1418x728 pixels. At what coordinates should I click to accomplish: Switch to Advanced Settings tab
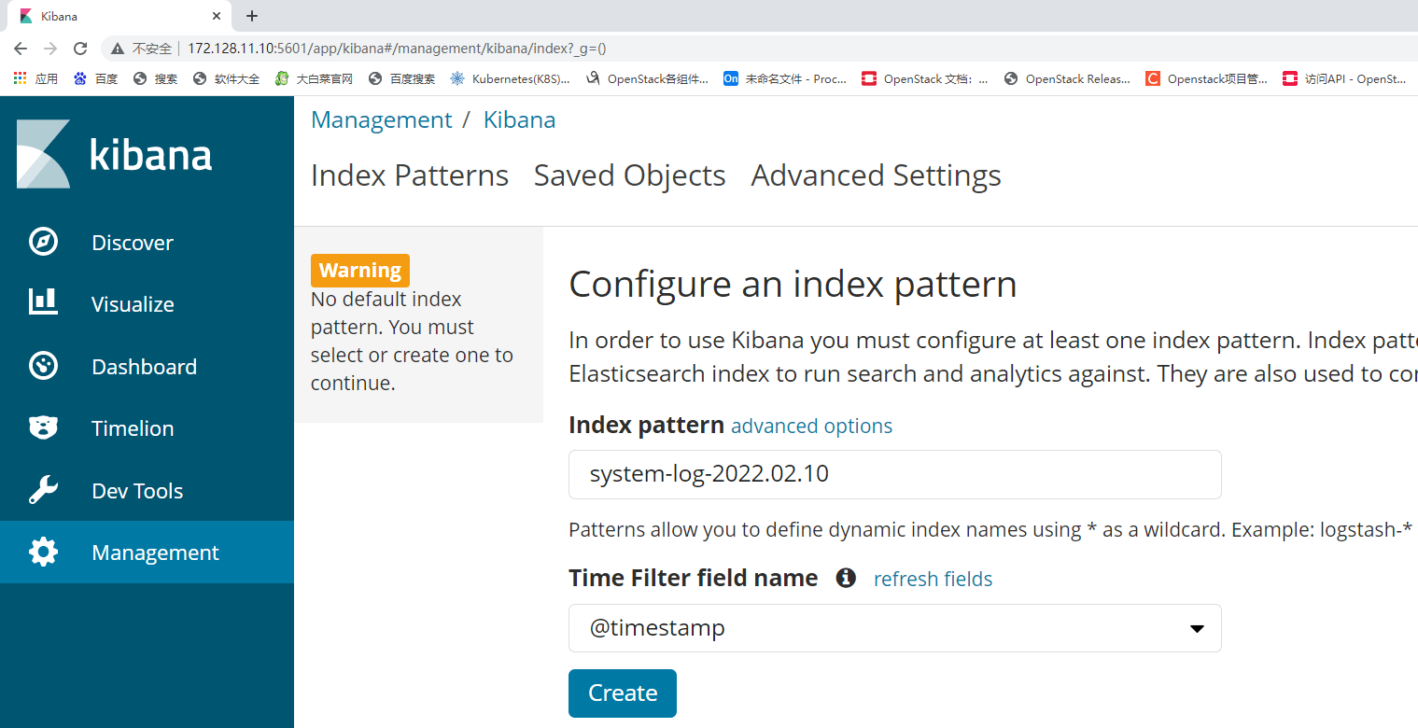click(876, 175)
